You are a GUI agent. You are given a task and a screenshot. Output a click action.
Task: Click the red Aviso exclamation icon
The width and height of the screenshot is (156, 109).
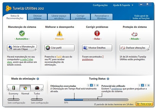[x=97, y=33]
